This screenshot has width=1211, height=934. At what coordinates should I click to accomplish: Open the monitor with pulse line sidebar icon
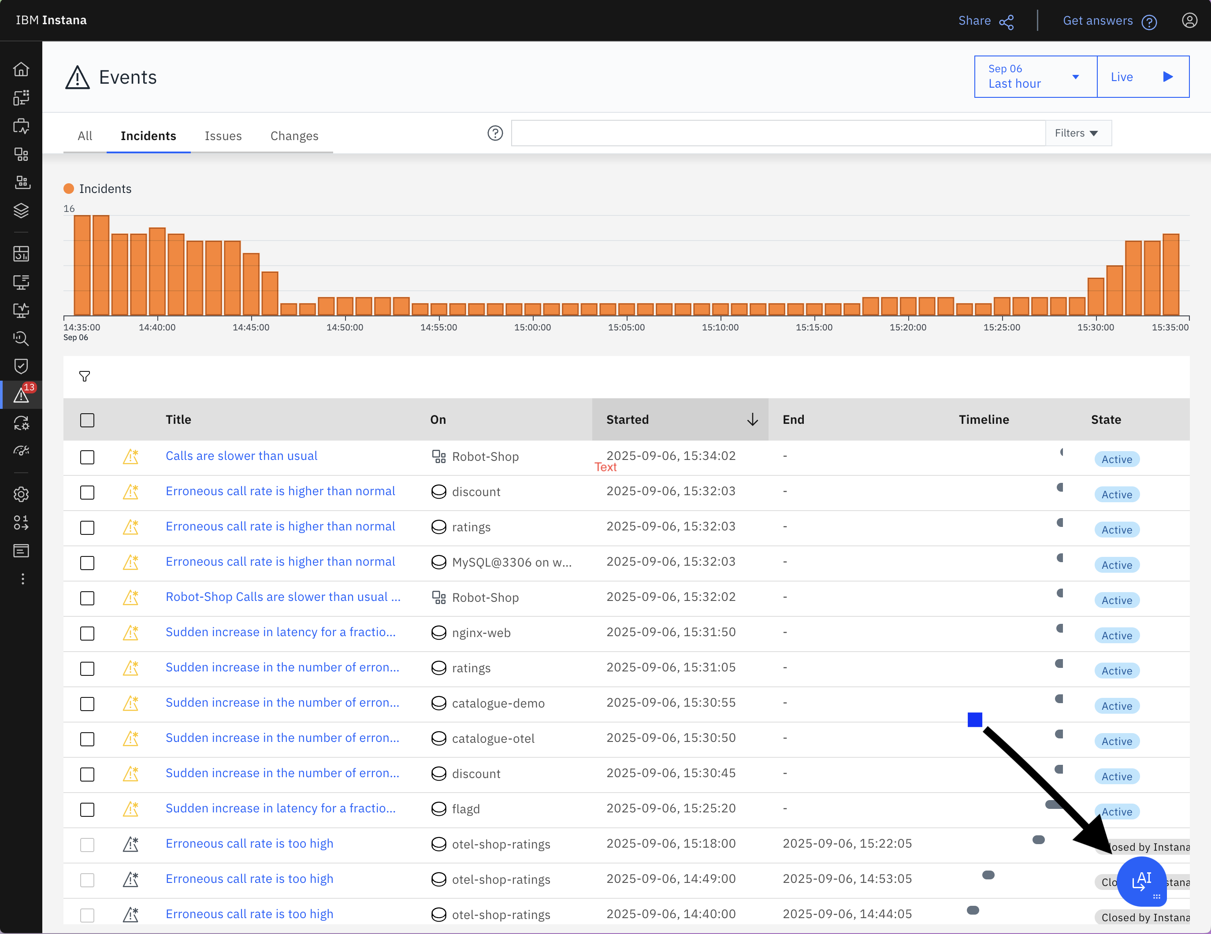click(21, 311)
